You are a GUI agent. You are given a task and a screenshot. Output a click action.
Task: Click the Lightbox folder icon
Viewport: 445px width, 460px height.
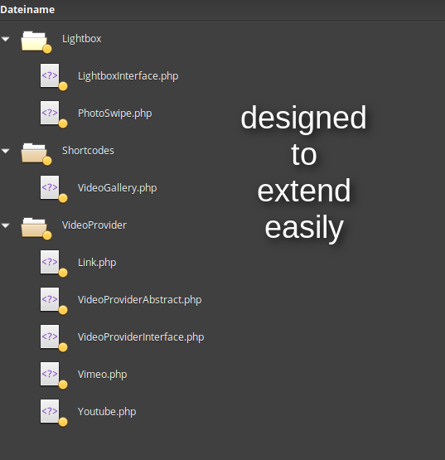36,41
